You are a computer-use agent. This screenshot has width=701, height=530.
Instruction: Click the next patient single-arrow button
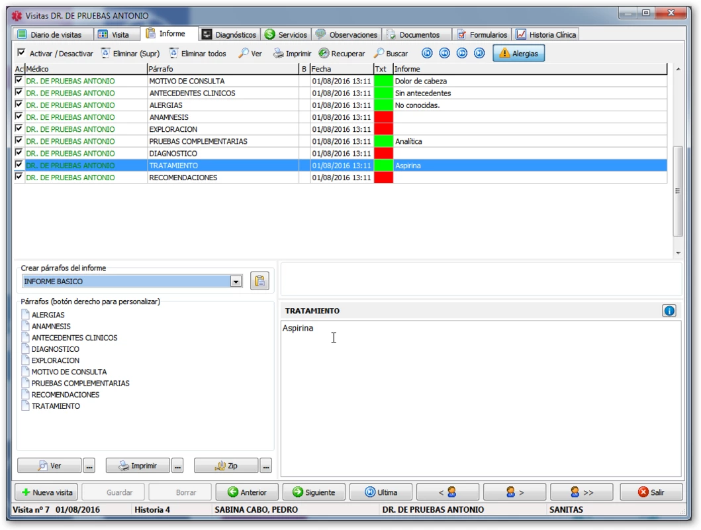pyautogui.click(x=514, y=492)
